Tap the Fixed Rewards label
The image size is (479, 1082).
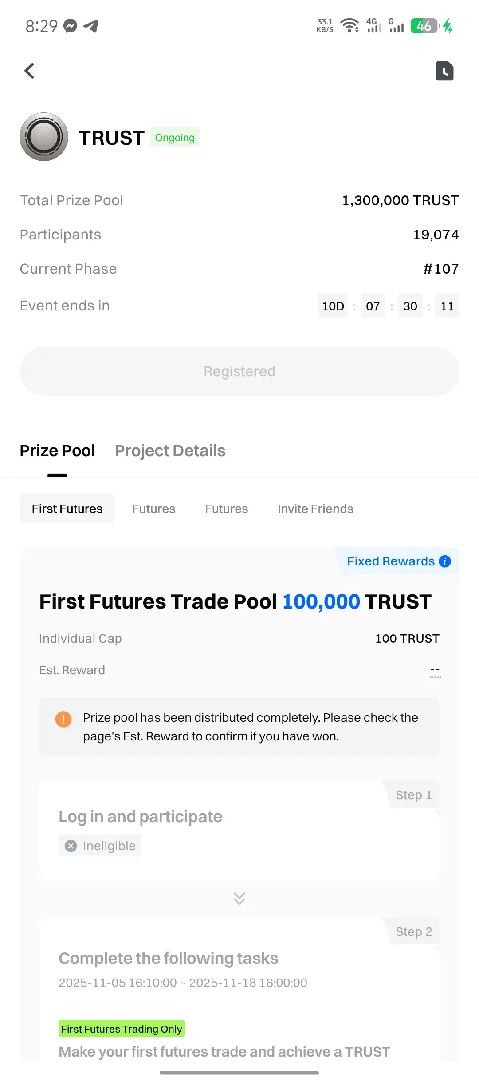[x=391, y=561]
